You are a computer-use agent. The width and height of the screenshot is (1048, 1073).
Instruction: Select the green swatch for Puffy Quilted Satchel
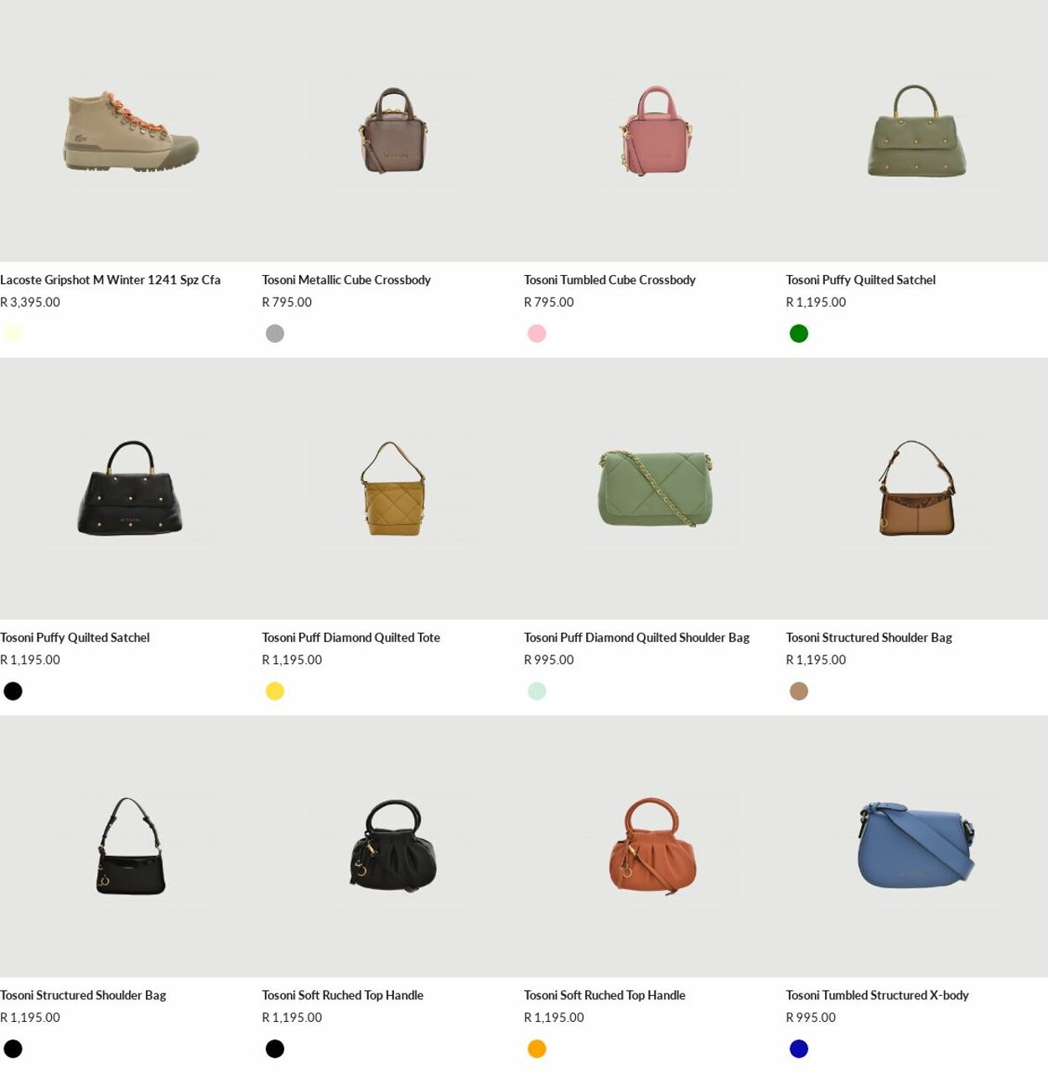799,334
